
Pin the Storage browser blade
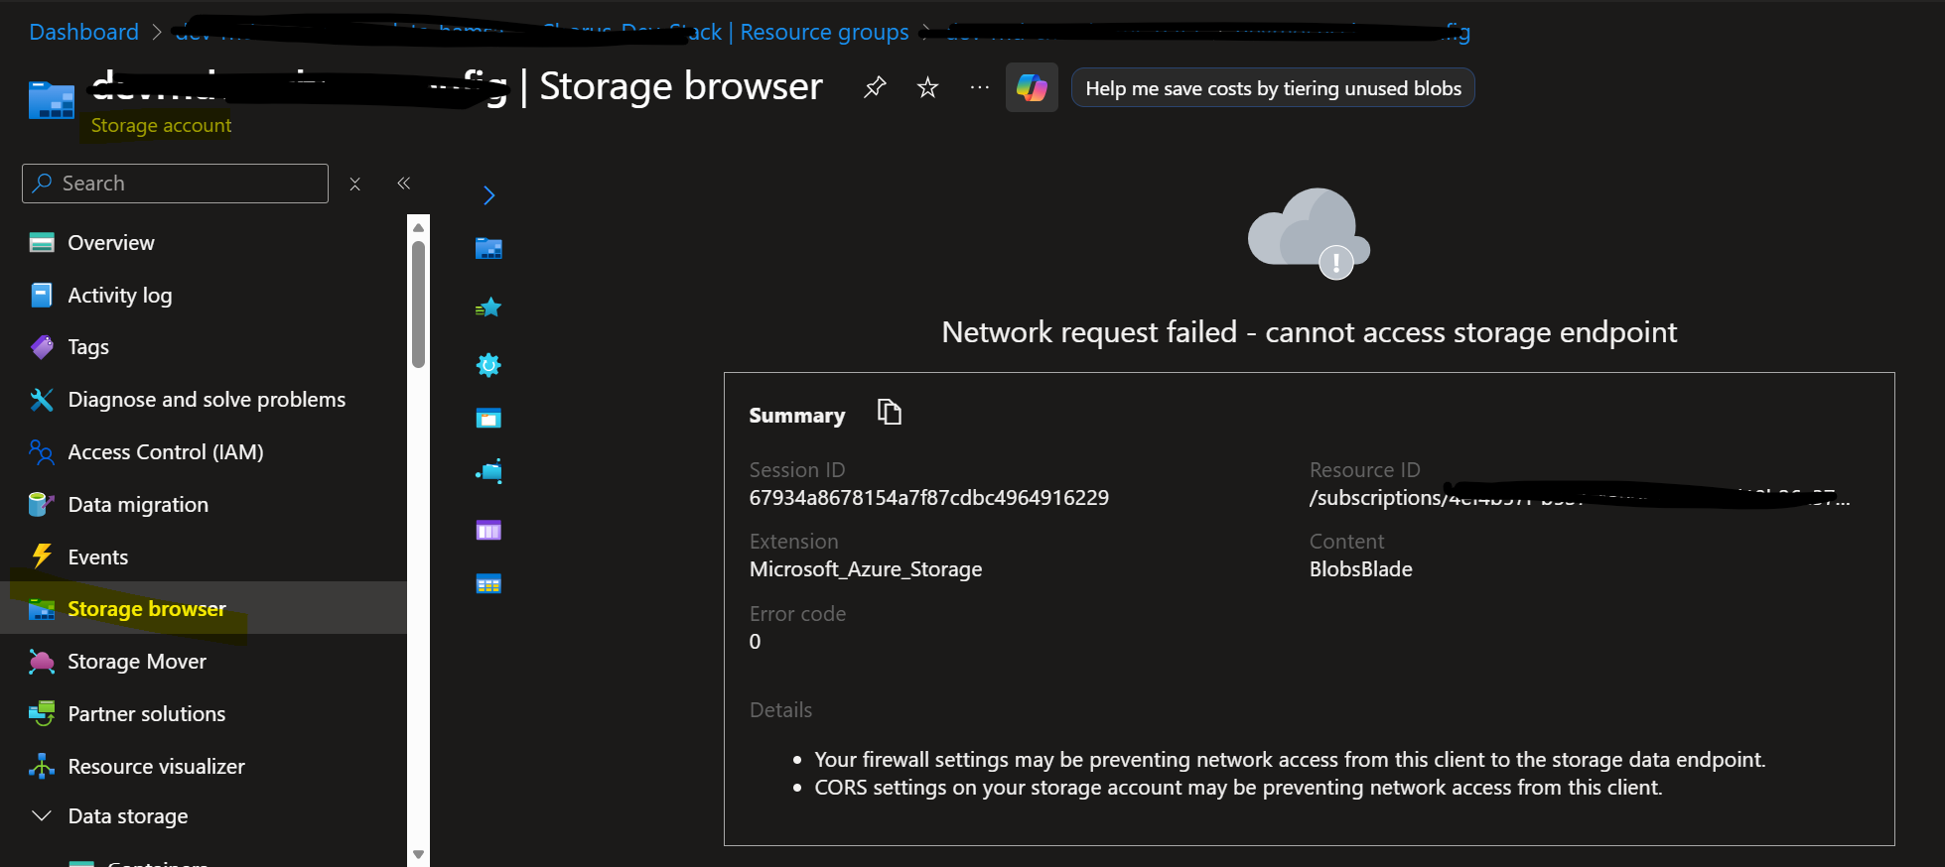[x=875, y=87]
